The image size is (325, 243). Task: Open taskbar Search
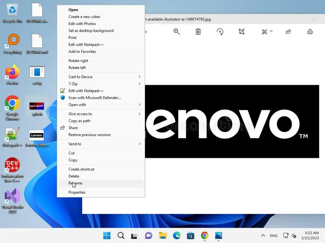coord(121,235)
